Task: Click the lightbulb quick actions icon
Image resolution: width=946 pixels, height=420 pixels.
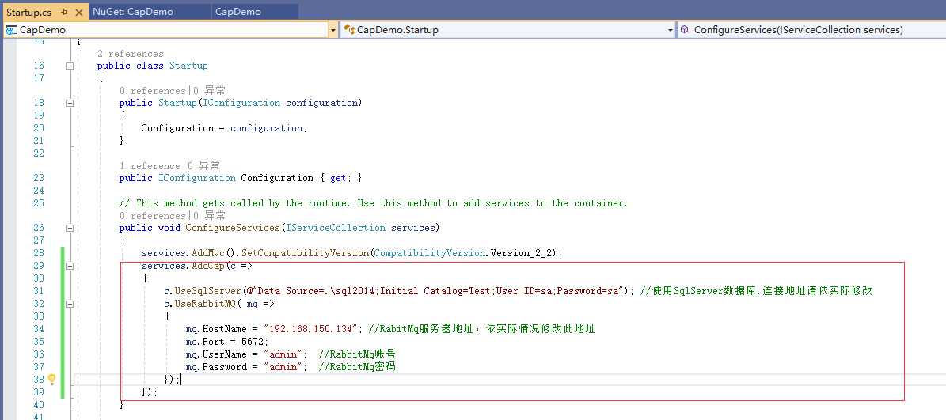Action: 52,379
